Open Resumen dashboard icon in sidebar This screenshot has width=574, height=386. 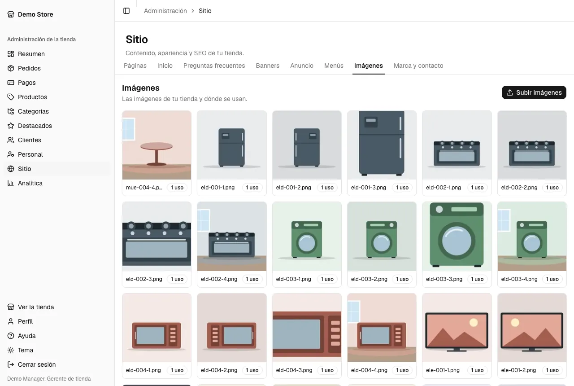[11, 54]
